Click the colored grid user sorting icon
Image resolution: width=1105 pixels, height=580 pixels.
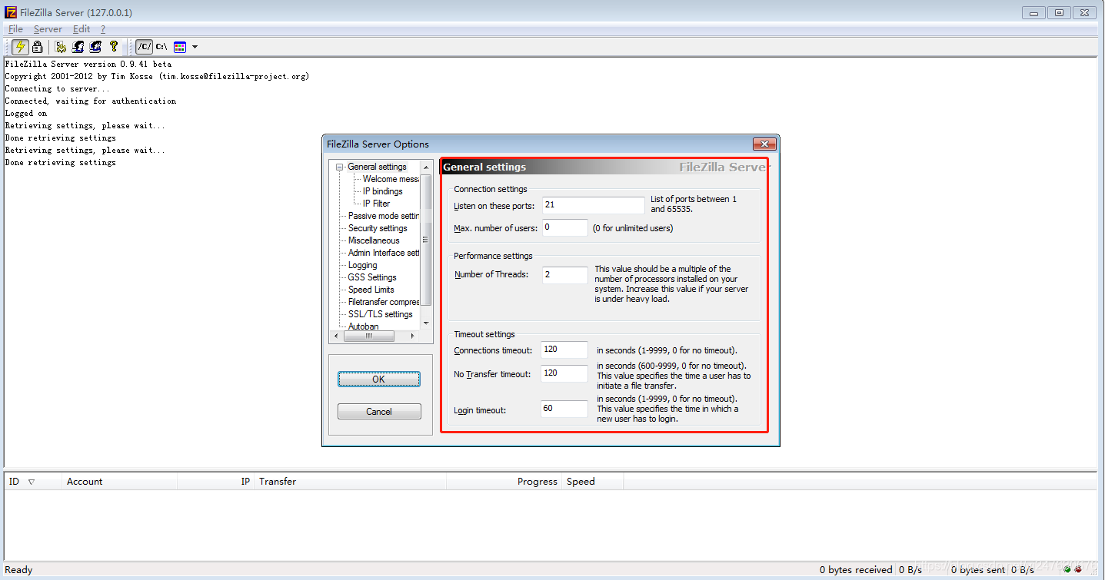(180, 47)
